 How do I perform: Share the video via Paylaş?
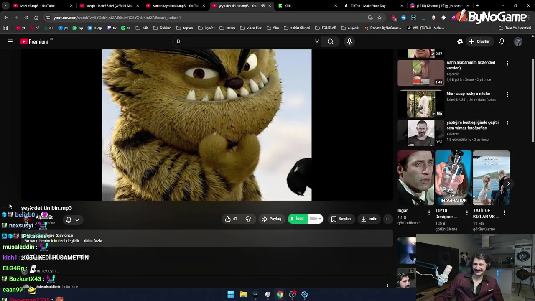(271, 219)
